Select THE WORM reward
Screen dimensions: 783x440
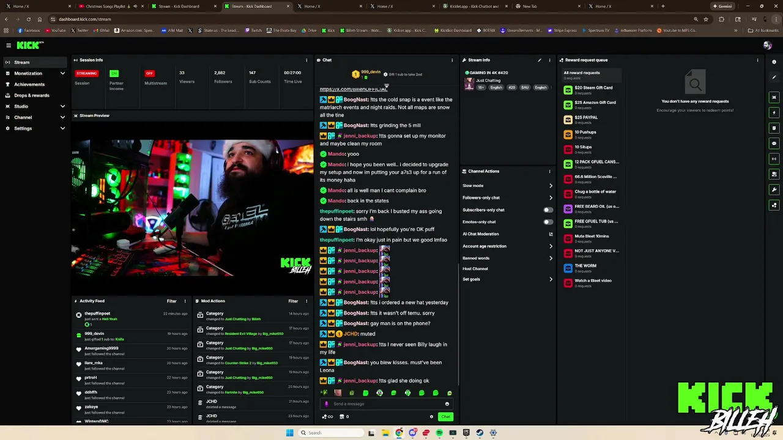tap(590, 268)
